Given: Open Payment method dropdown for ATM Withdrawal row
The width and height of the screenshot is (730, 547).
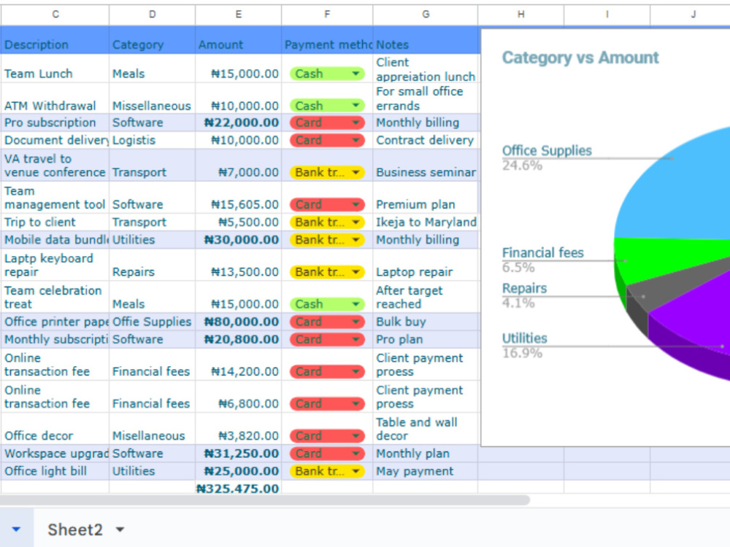Looking at the screenshot, I should point(327,106).
